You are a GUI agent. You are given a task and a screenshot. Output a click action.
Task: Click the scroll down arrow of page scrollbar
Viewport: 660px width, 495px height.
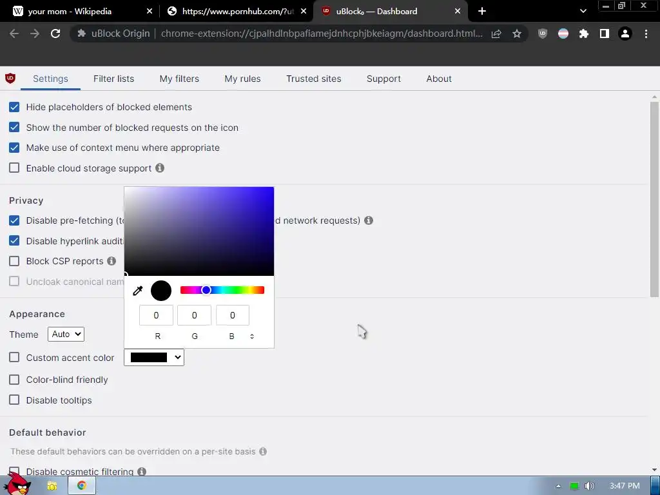[654, 470]
